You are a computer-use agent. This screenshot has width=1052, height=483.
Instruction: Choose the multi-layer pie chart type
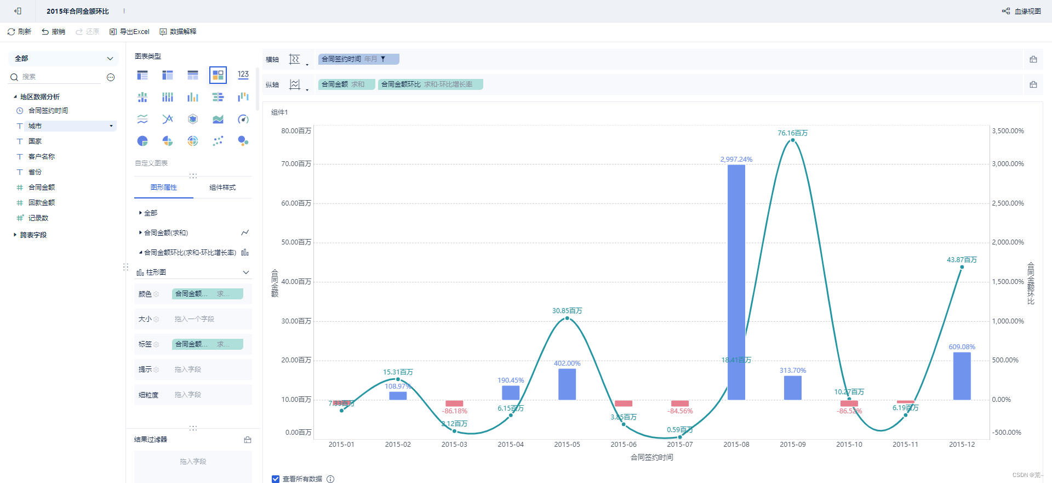(x=193, y=141)
